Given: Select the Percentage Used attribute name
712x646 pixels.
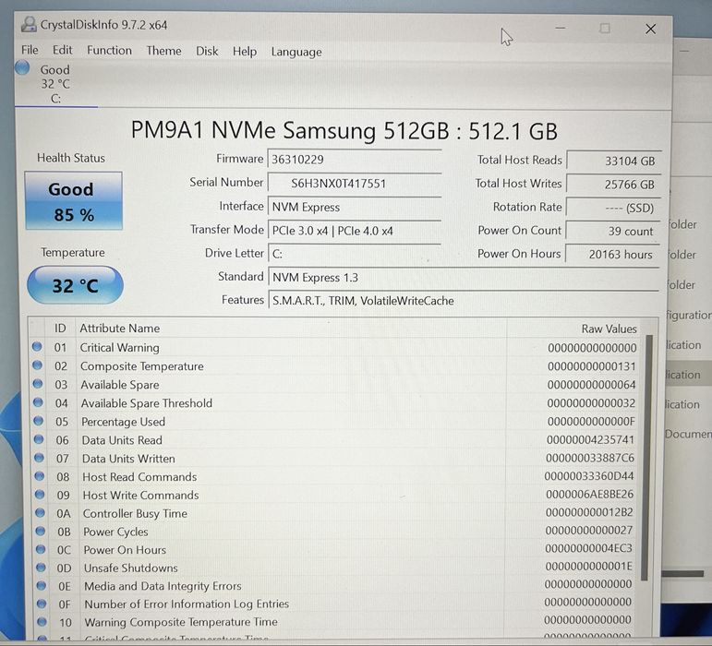Looking at the screenshot, I should 123,422.
